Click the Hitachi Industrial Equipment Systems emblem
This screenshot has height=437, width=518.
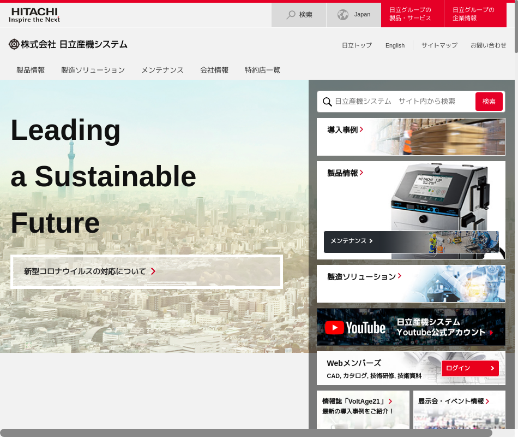14,44
